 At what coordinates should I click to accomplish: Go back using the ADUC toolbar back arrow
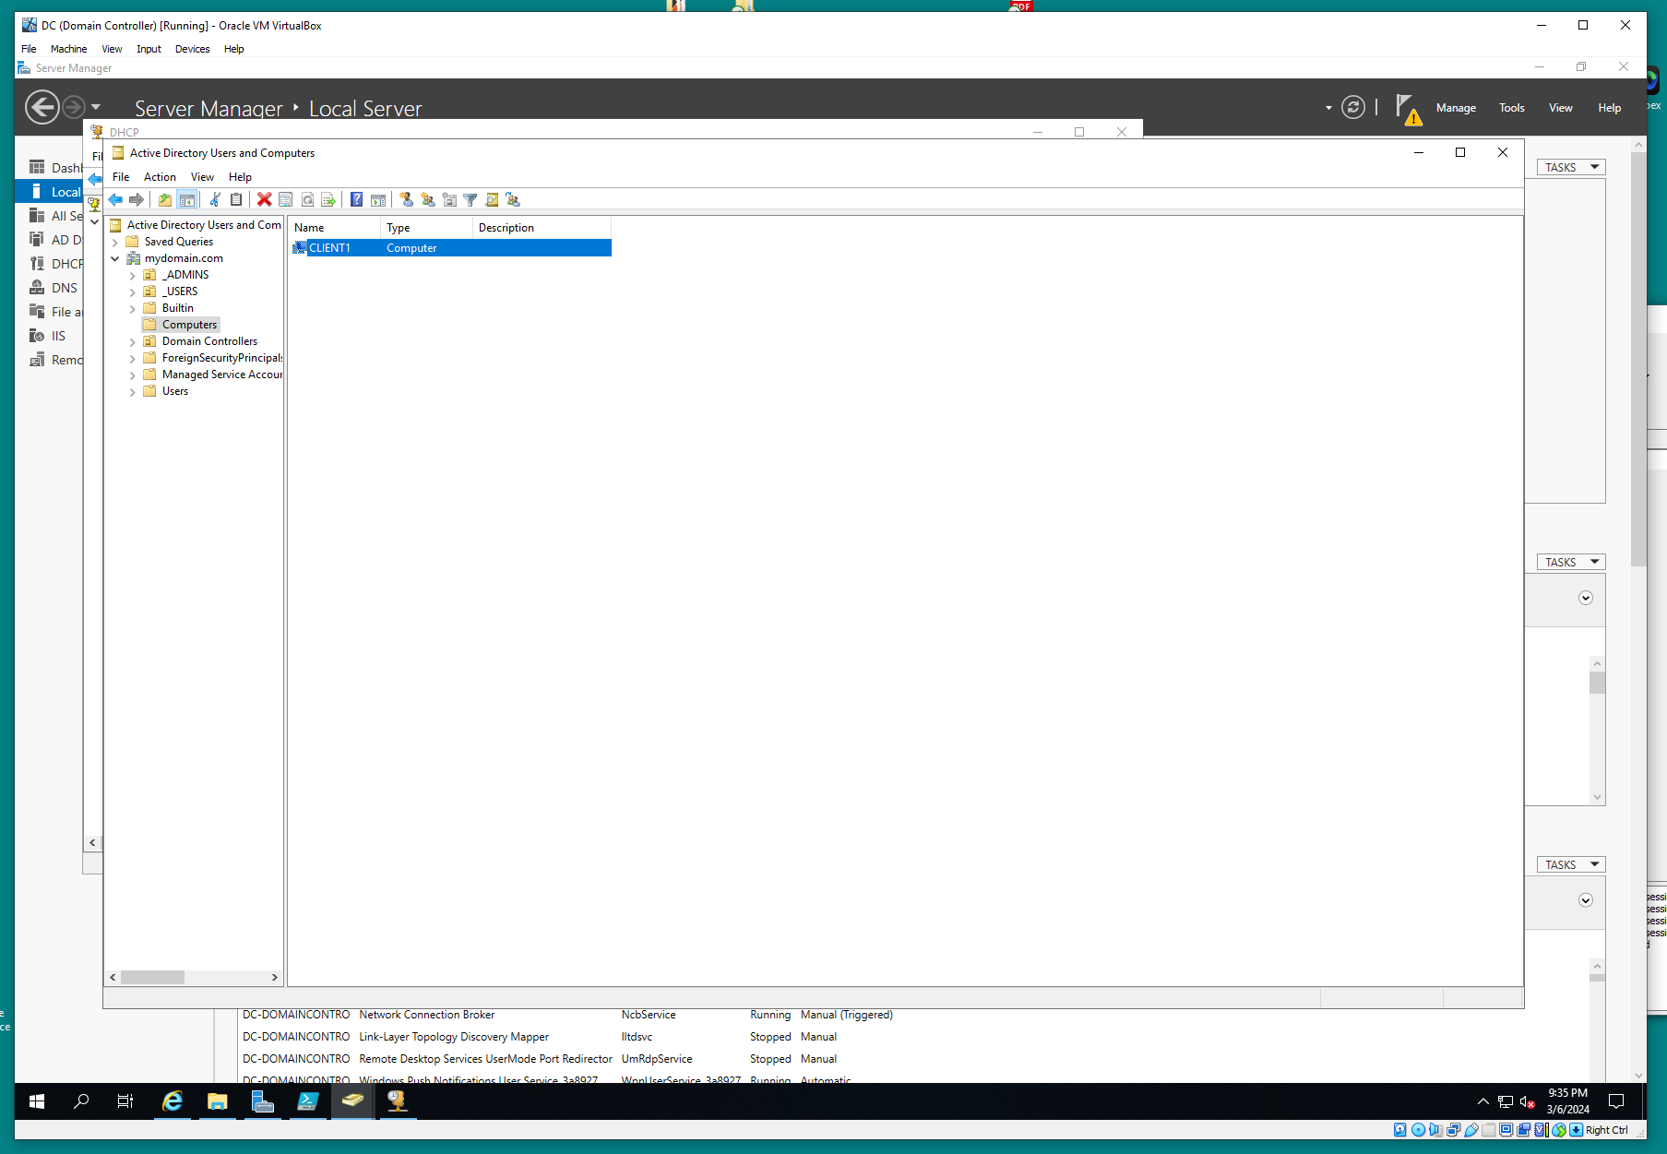pos(115,199)
